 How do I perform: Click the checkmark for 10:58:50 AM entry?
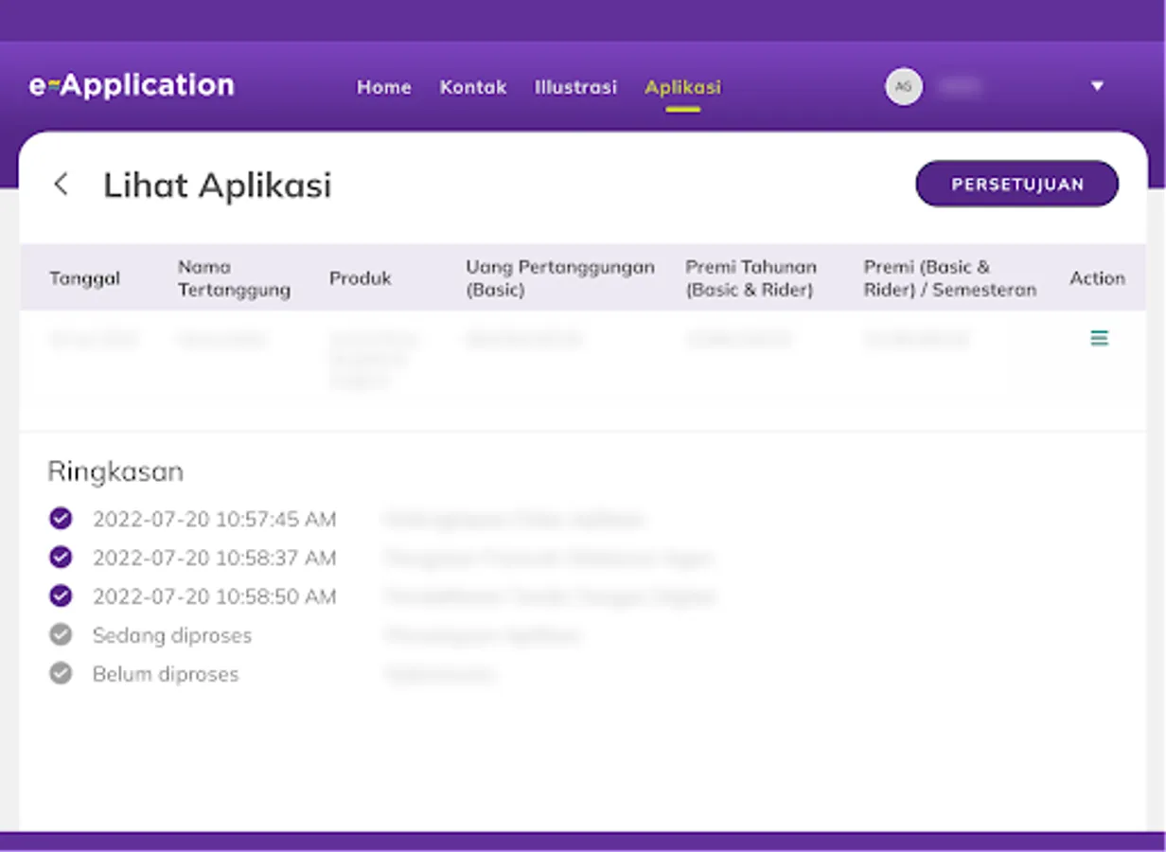61,596
